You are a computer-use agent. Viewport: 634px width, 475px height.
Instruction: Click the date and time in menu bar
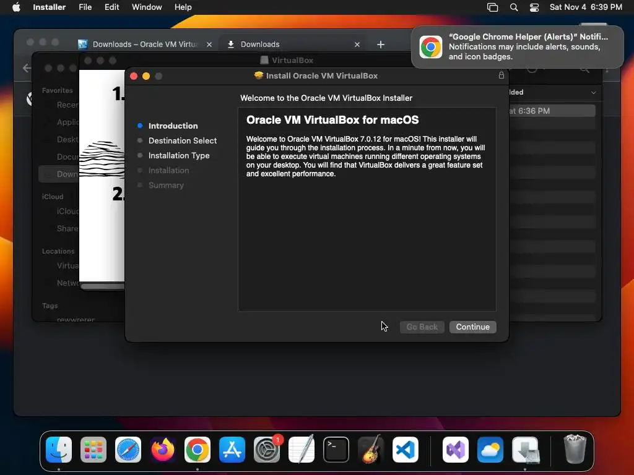coord(586,7)
